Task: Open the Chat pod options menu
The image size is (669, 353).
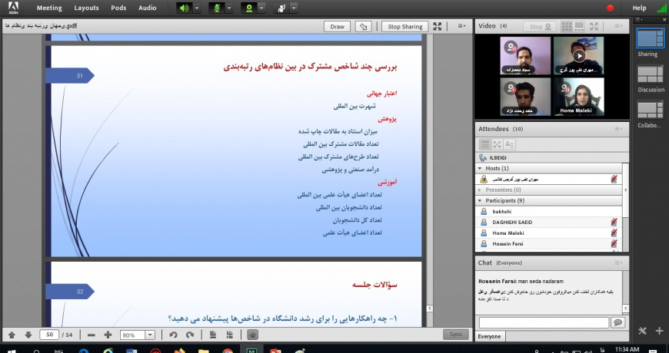Action: coord(619,263)
